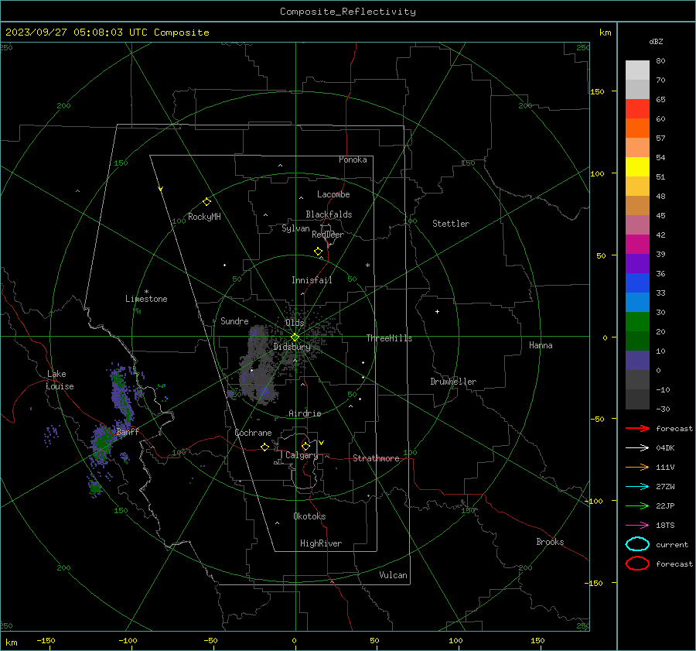Click the Lacombe label
Screen dimensions: 696x651
pos(333,194)
